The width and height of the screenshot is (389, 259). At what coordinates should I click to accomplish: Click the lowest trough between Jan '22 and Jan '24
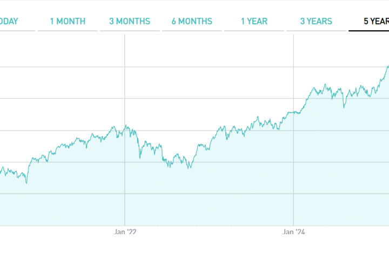click(x=188, y=168)
